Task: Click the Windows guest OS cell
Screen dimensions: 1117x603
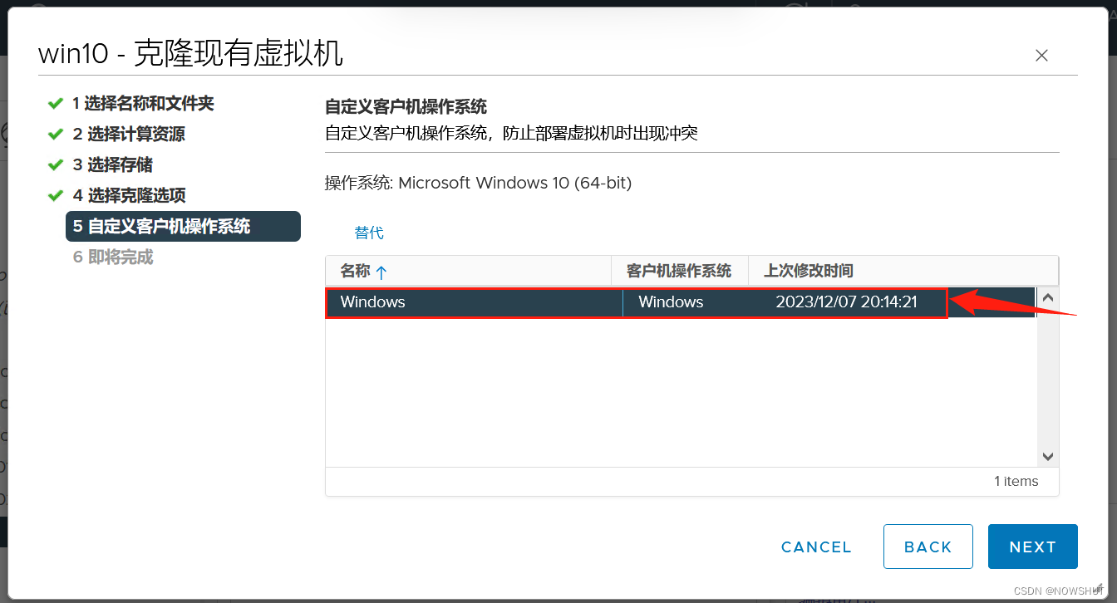Action: point(671,302)
